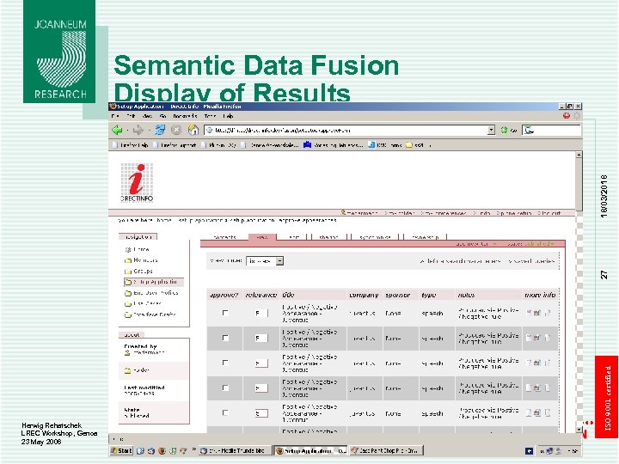Image resolution: width=619 pixels, height=464 pixels.
Task: Go to the Firefox Home page icon
Action: click(x=193, y=130)
